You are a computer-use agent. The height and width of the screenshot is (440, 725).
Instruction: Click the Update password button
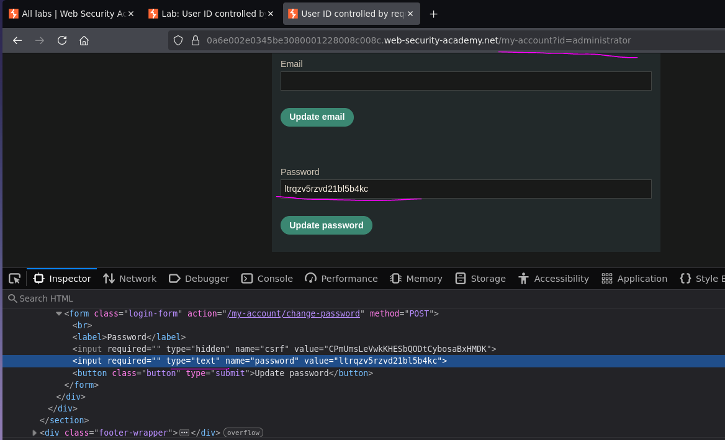(326, 225)
